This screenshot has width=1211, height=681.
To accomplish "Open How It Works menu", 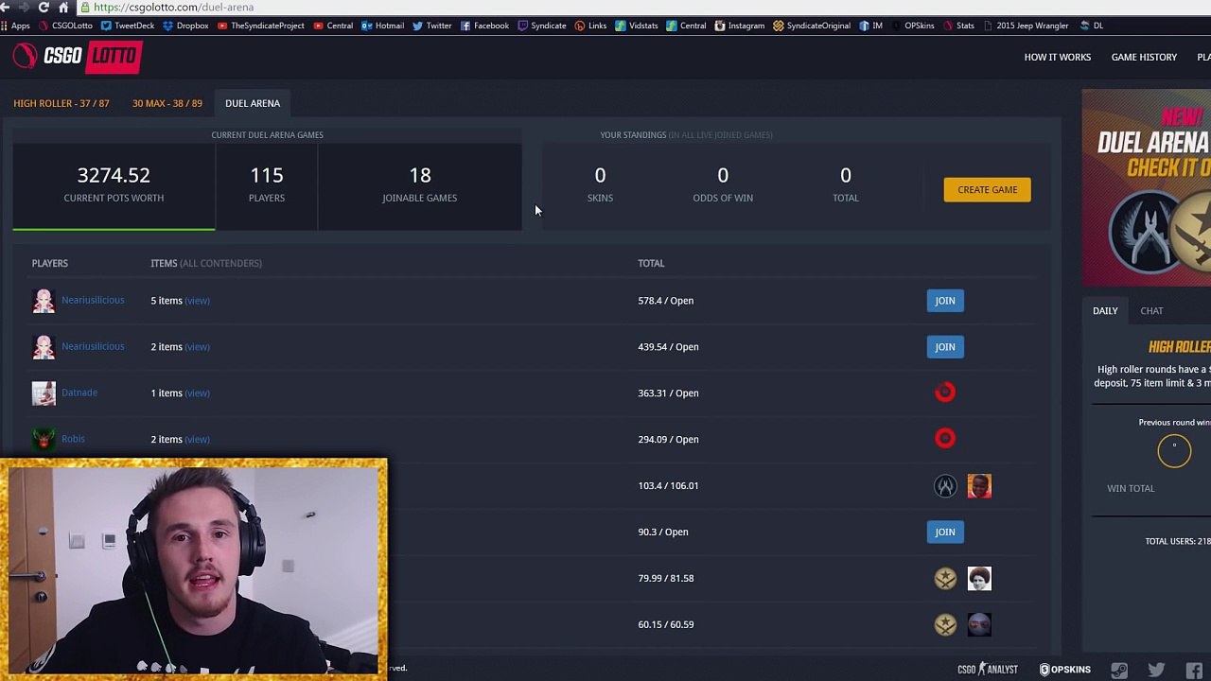I will 1057,57.
